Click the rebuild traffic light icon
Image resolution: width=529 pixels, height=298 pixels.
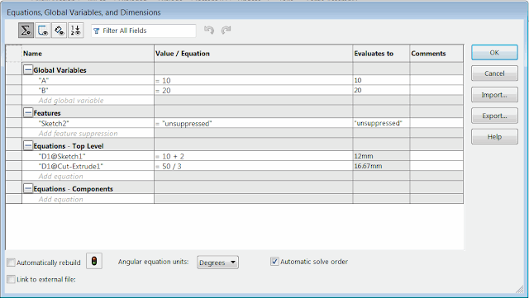pos(94,261)
